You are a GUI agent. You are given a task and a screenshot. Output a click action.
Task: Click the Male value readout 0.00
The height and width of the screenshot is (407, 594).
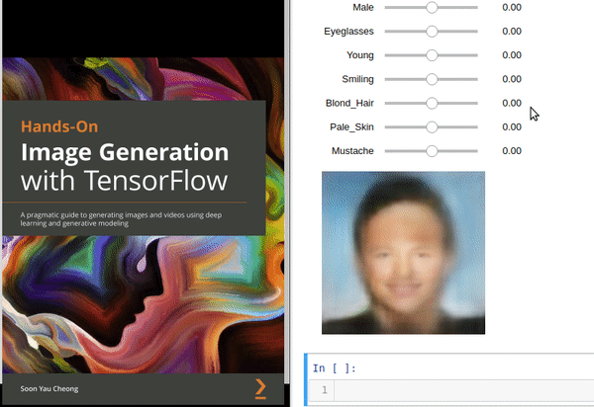click(x=512, y=7)
